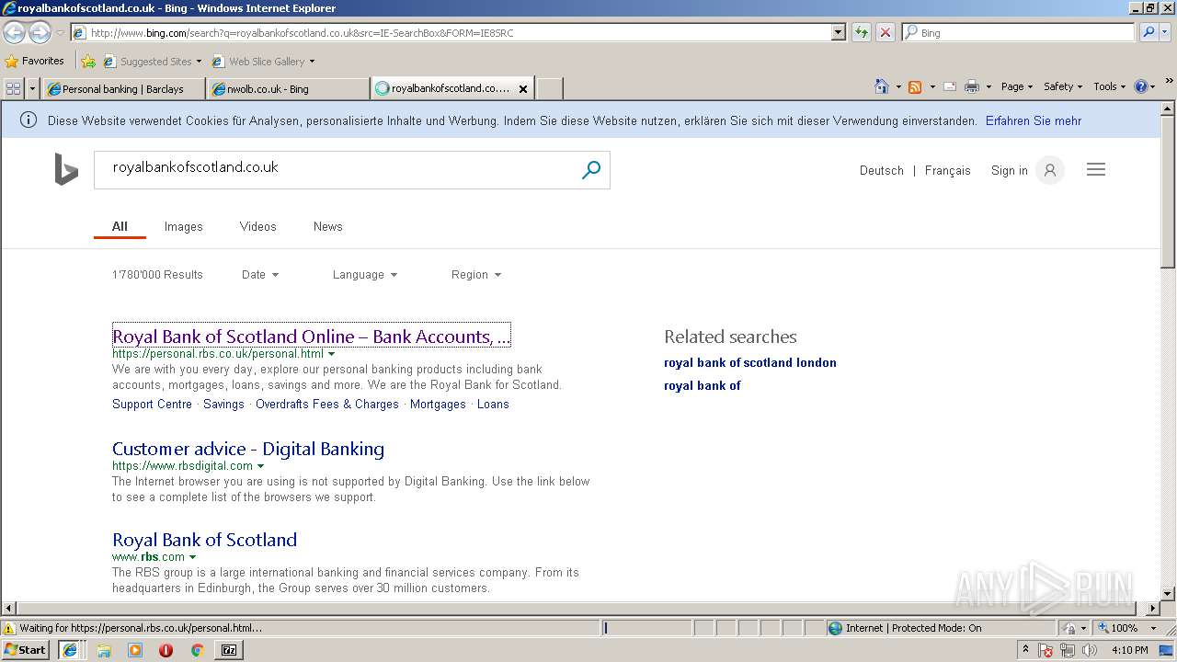Open a new blank tab

pos(549,89)
